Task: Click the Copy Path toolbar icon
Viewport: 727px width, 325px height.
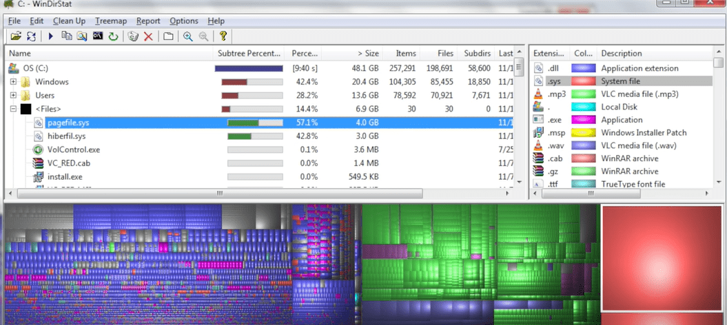Action: 67,36
